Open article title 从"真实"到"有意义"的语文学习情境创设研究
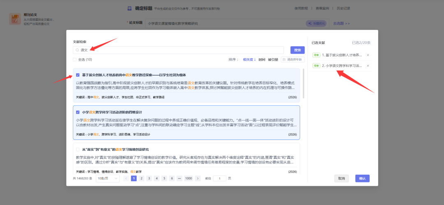The height and width of the screenshot is (205, 444). point(116,149)
